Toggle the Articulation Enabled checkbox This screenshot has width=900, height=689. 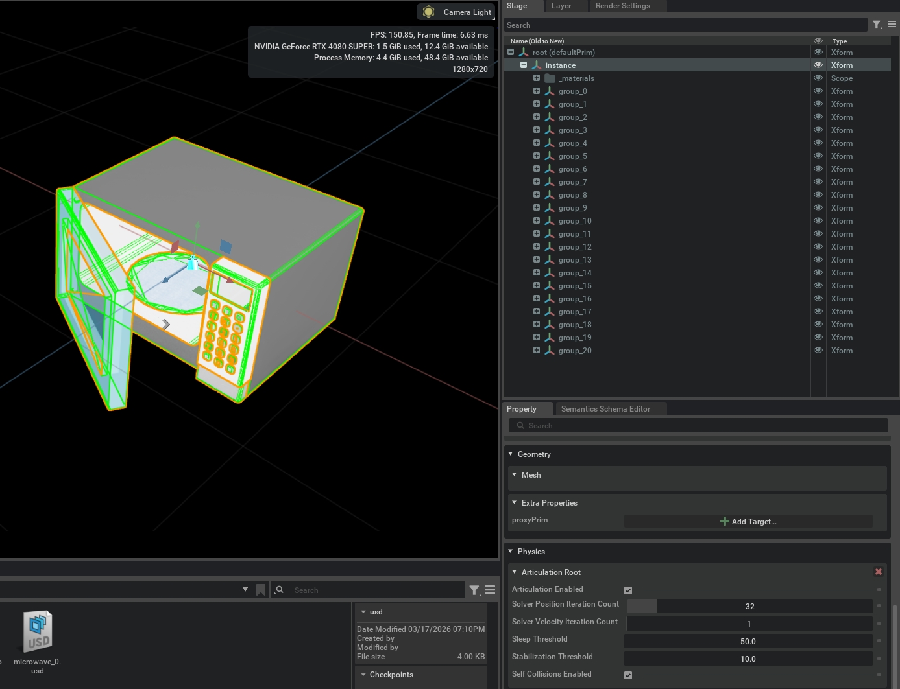pos(627,590)
